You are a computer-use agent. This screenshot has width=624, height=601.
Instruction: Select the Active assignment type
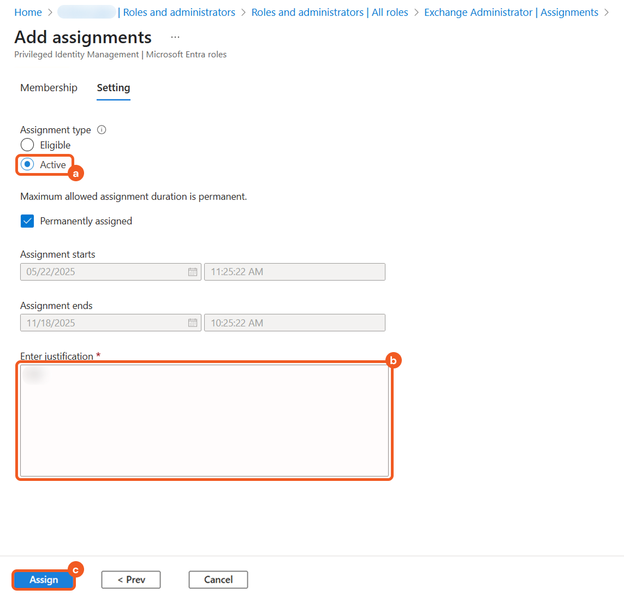point(27,164)
